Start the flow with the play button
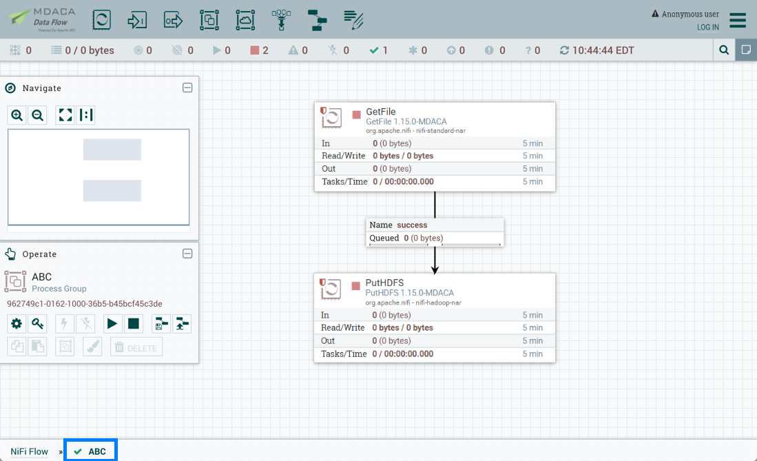The height and width of the screenshot is (461, 757). pos(112,323)
